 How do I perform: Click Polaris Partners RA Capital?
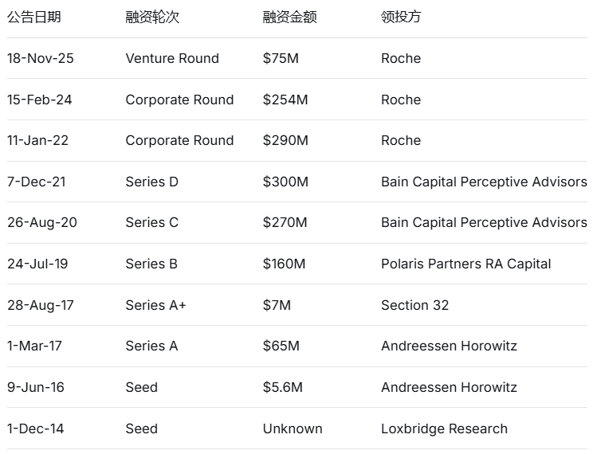click(x=466, y=264)
